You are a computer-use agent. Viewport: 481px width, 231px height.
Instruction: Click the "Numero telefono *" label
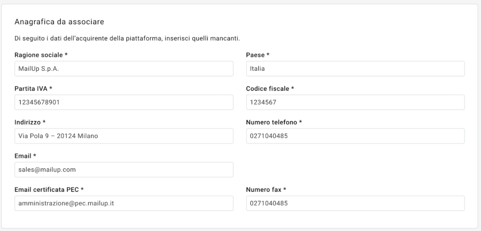(274, 122)
